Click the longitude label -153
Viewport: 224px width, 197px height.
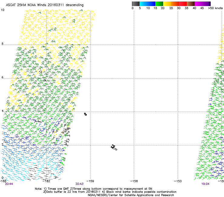178,181
